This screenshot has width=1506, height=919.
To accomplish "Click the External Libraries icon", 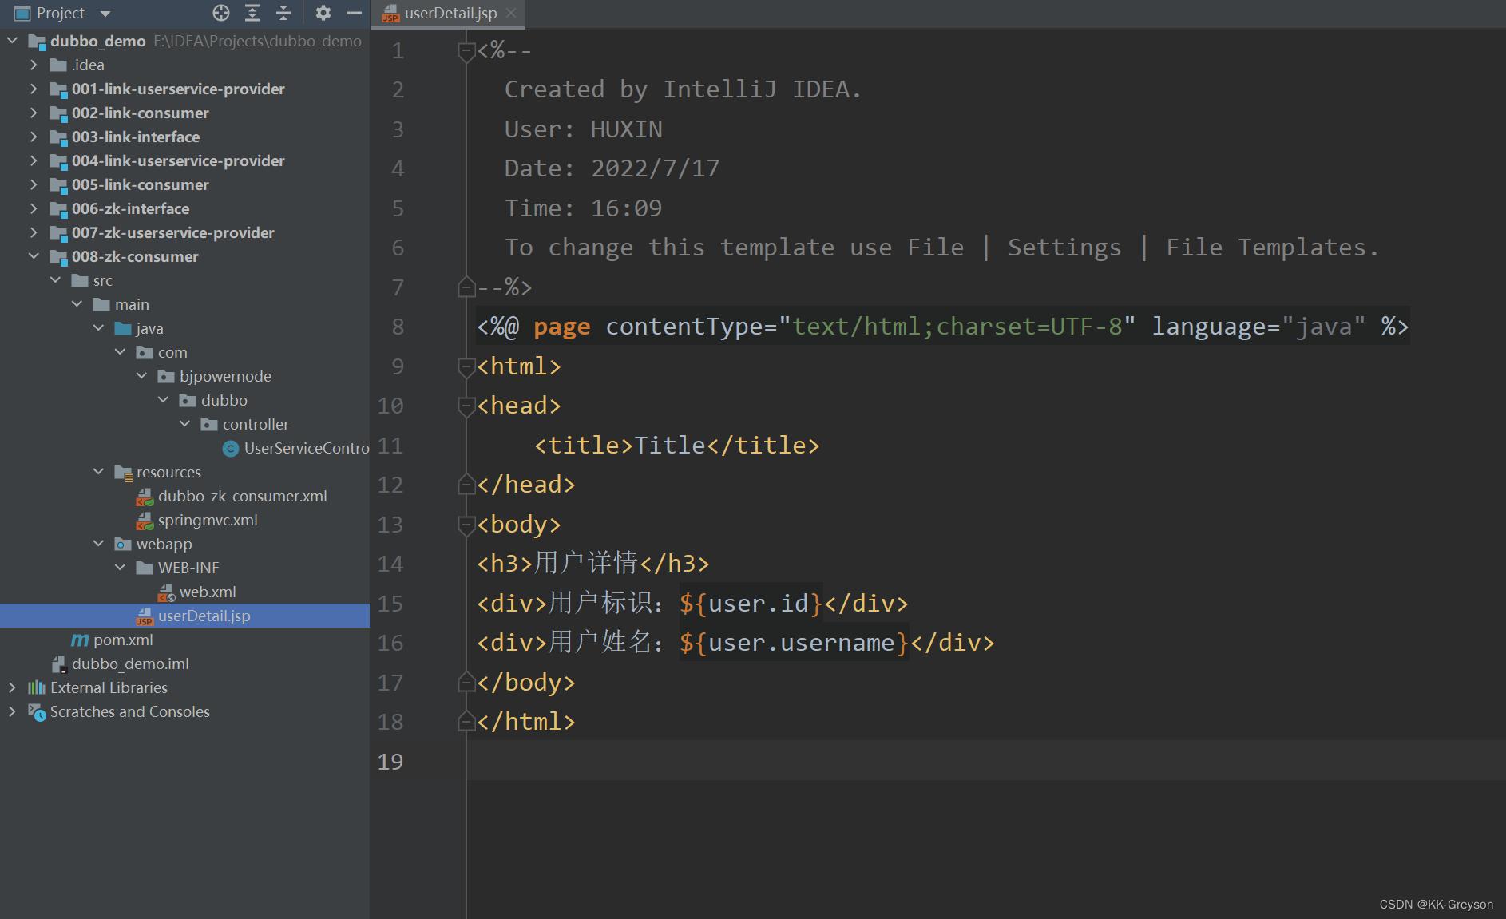I will click(37, 687).
